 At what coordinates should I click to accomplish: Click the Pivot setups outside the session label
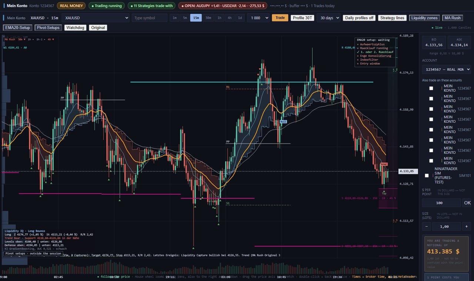pyautogui.click(x=33, y=254)
